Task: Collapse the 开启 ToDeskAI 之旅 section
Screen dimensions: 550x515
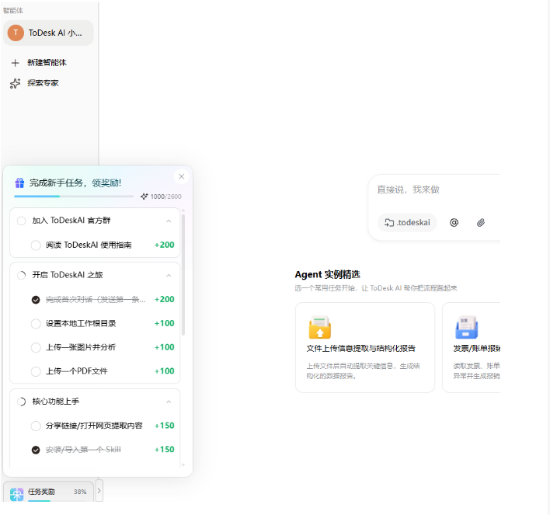Action: [x=169, y=276]
